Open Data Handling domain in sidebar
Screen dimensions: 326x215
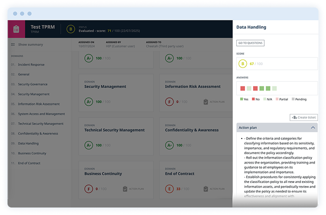click(x=28, y=143)
